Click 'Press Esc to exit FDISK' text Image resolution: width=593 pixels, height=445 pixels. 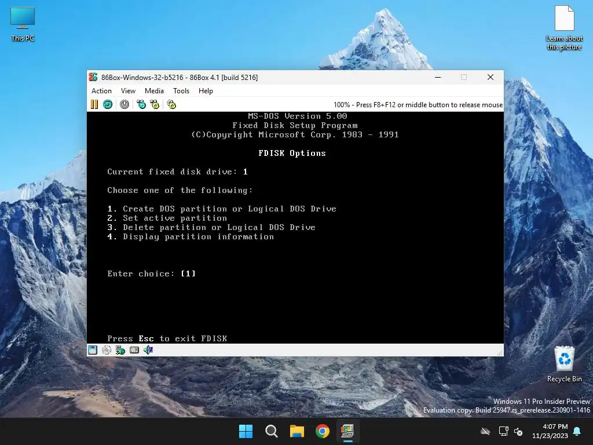[x=167, y=338]
